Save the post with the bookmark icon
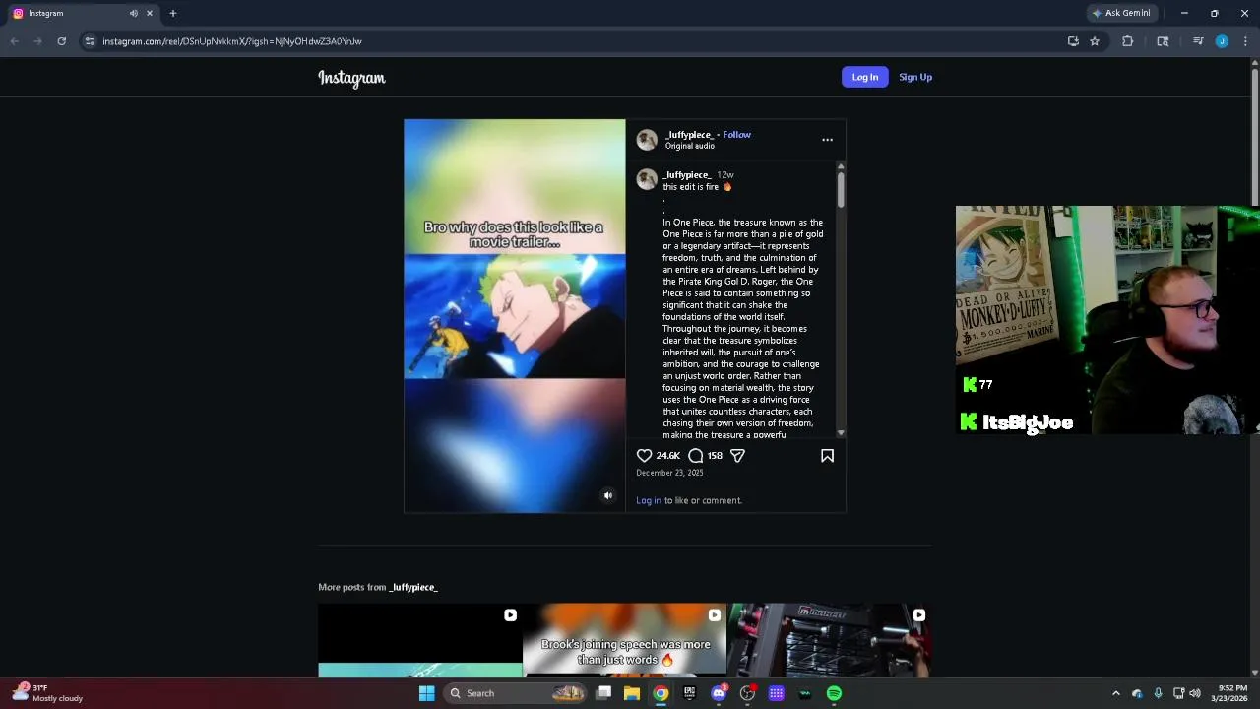 [827, 455]
